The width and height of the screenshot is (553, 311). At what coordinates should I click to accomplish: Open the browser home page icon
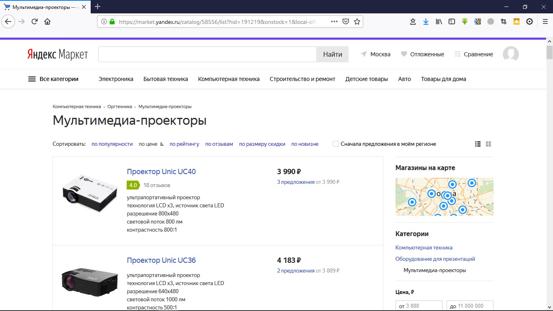tap(47, 21)
